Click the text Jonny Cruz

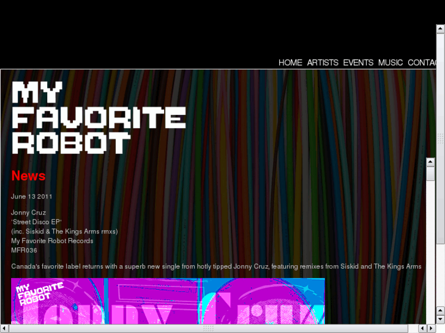(28, 213)
